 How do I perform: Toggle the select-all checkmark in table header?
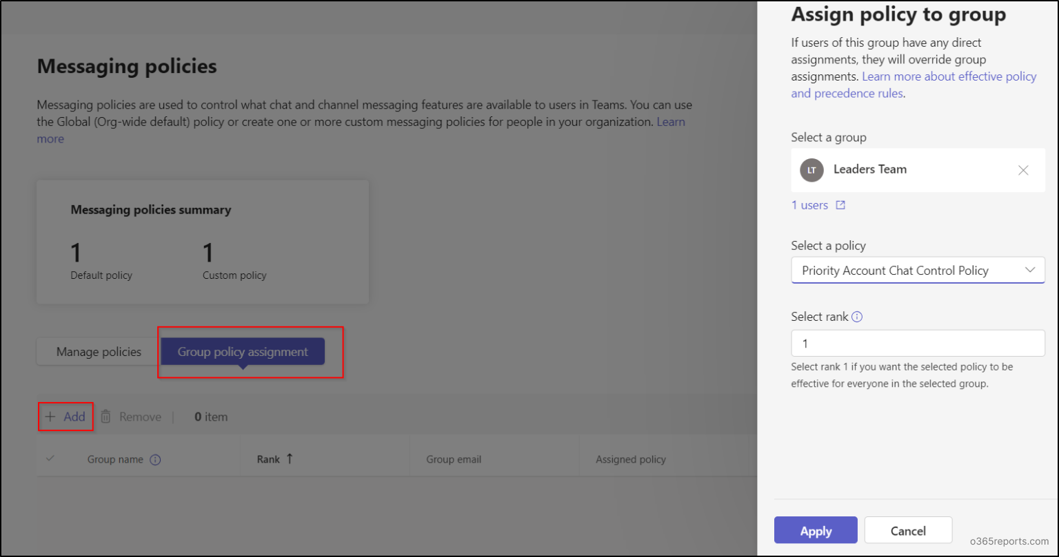(50, 459)
